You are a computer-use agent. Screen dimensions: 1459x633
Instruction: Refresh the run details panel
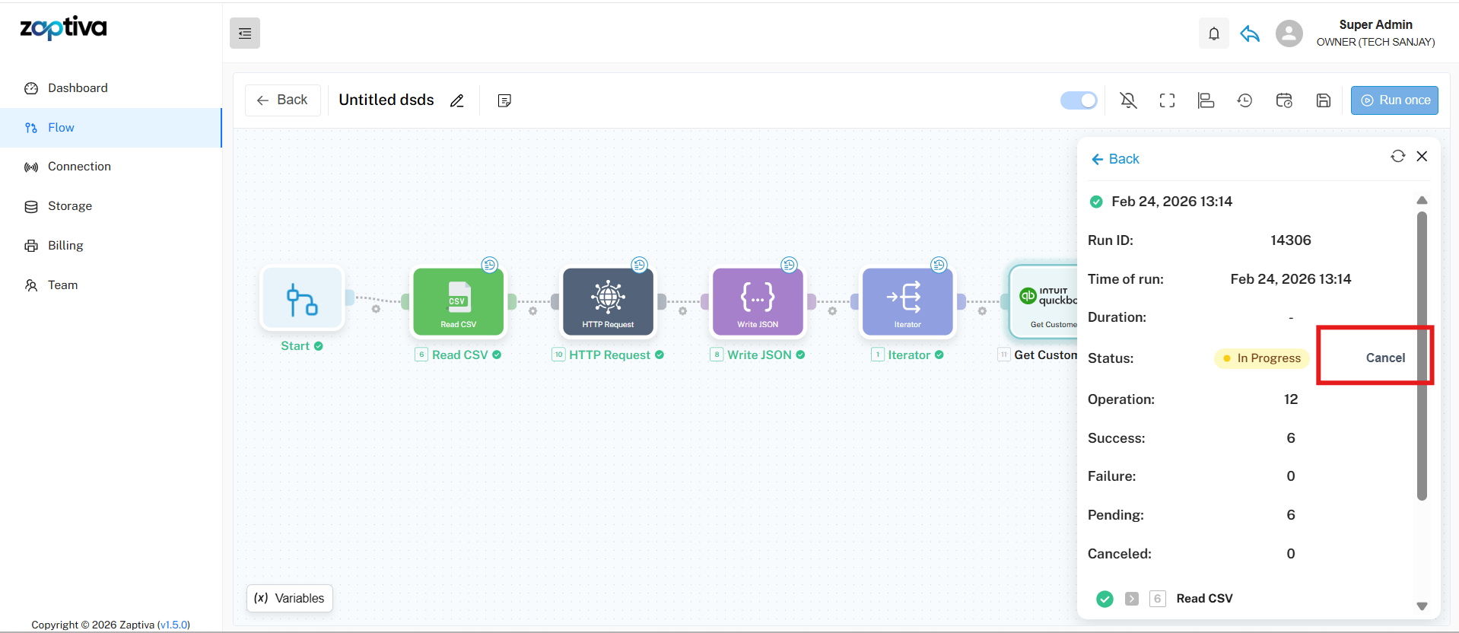point(1397,156)
